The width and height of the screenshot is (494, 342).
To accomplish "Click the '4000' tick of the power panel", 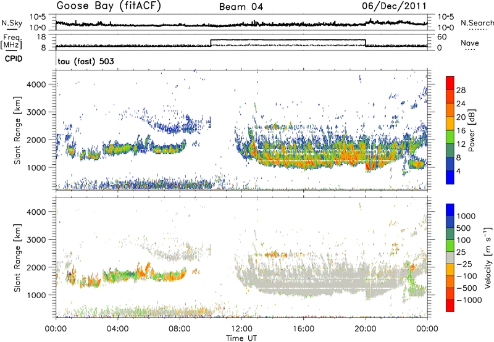I will pos(36,85).
